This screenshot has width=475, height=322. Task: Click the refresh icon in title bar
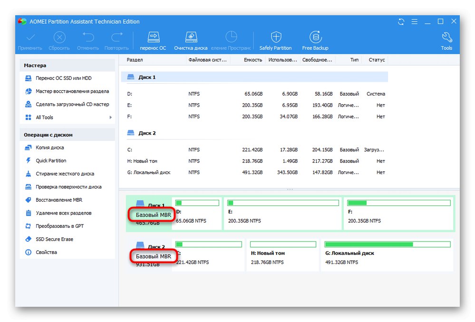(401, 21)
